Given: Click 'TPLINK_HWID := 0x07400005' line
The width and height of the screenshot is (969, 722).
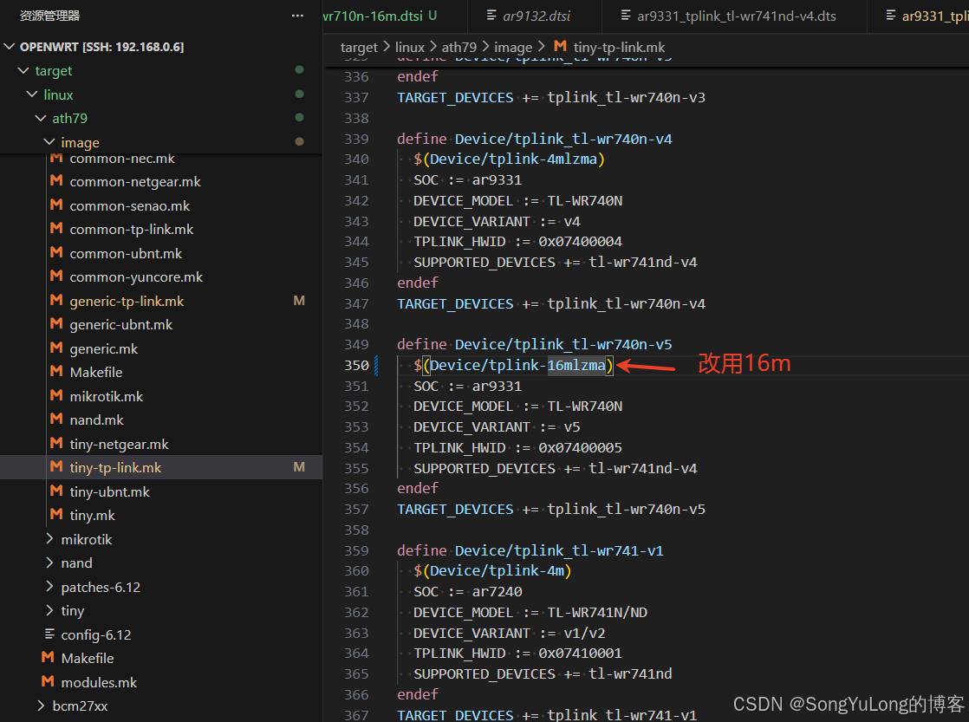Looking at the screenshot, I should pos(518,447).
